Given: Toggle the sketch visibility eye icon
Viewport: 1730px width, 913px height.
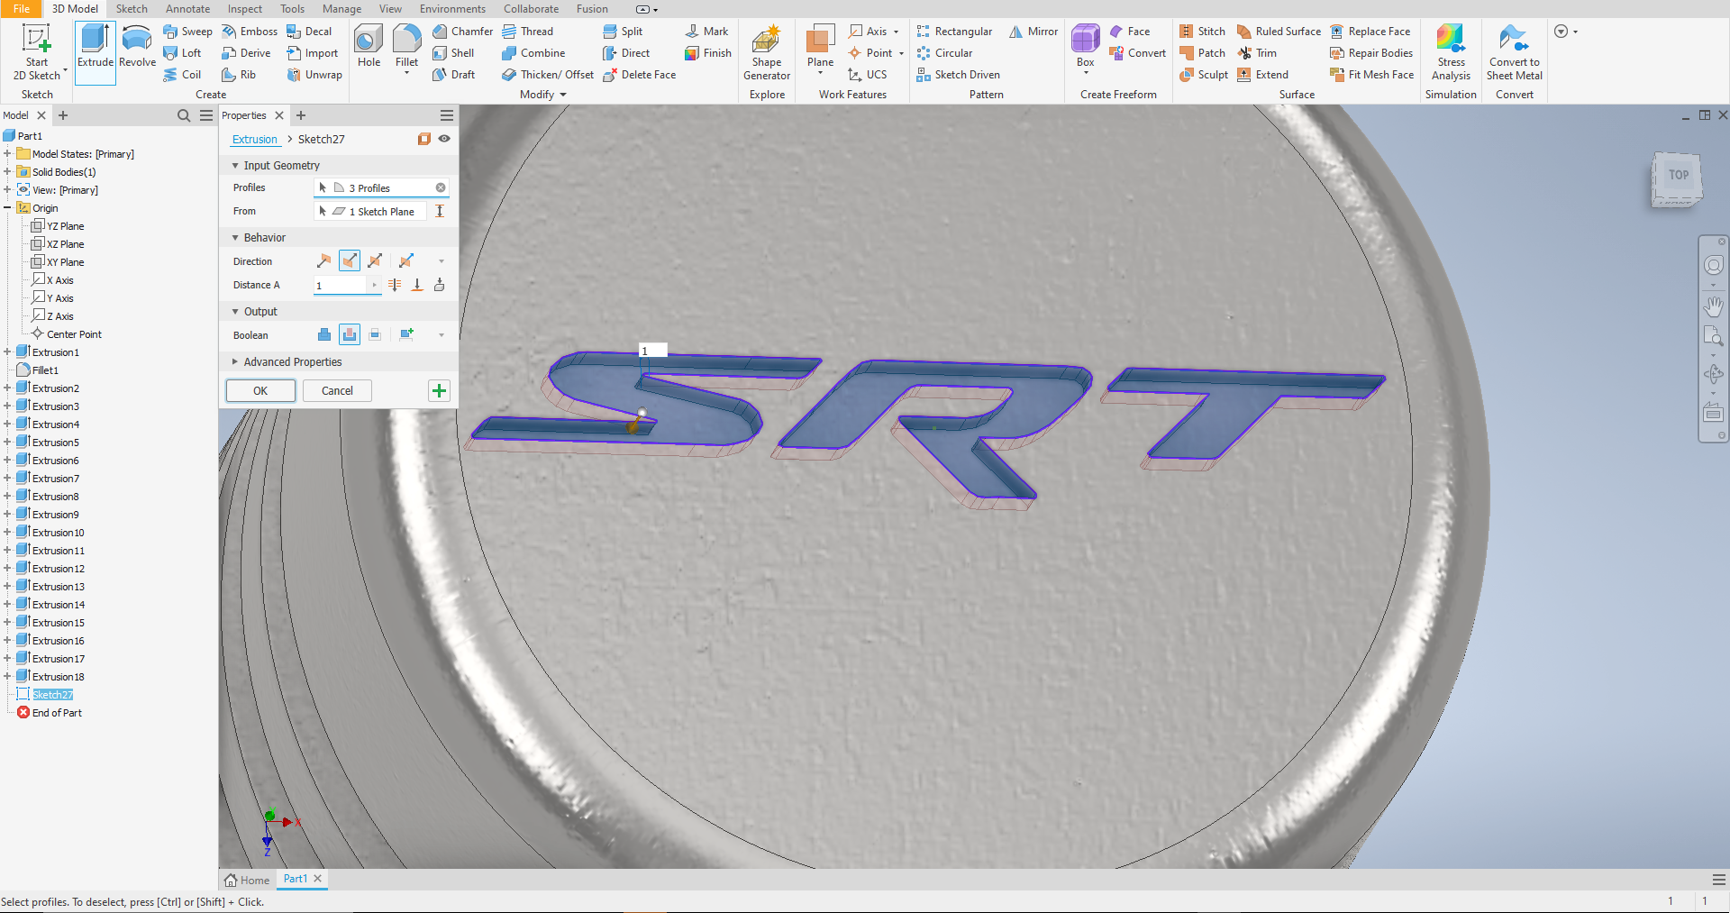Looking at the screenshot, I should coord(444,139).
